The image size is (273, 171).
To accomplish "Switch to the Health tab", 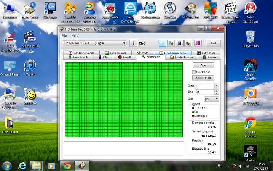I will coord(125,57).
